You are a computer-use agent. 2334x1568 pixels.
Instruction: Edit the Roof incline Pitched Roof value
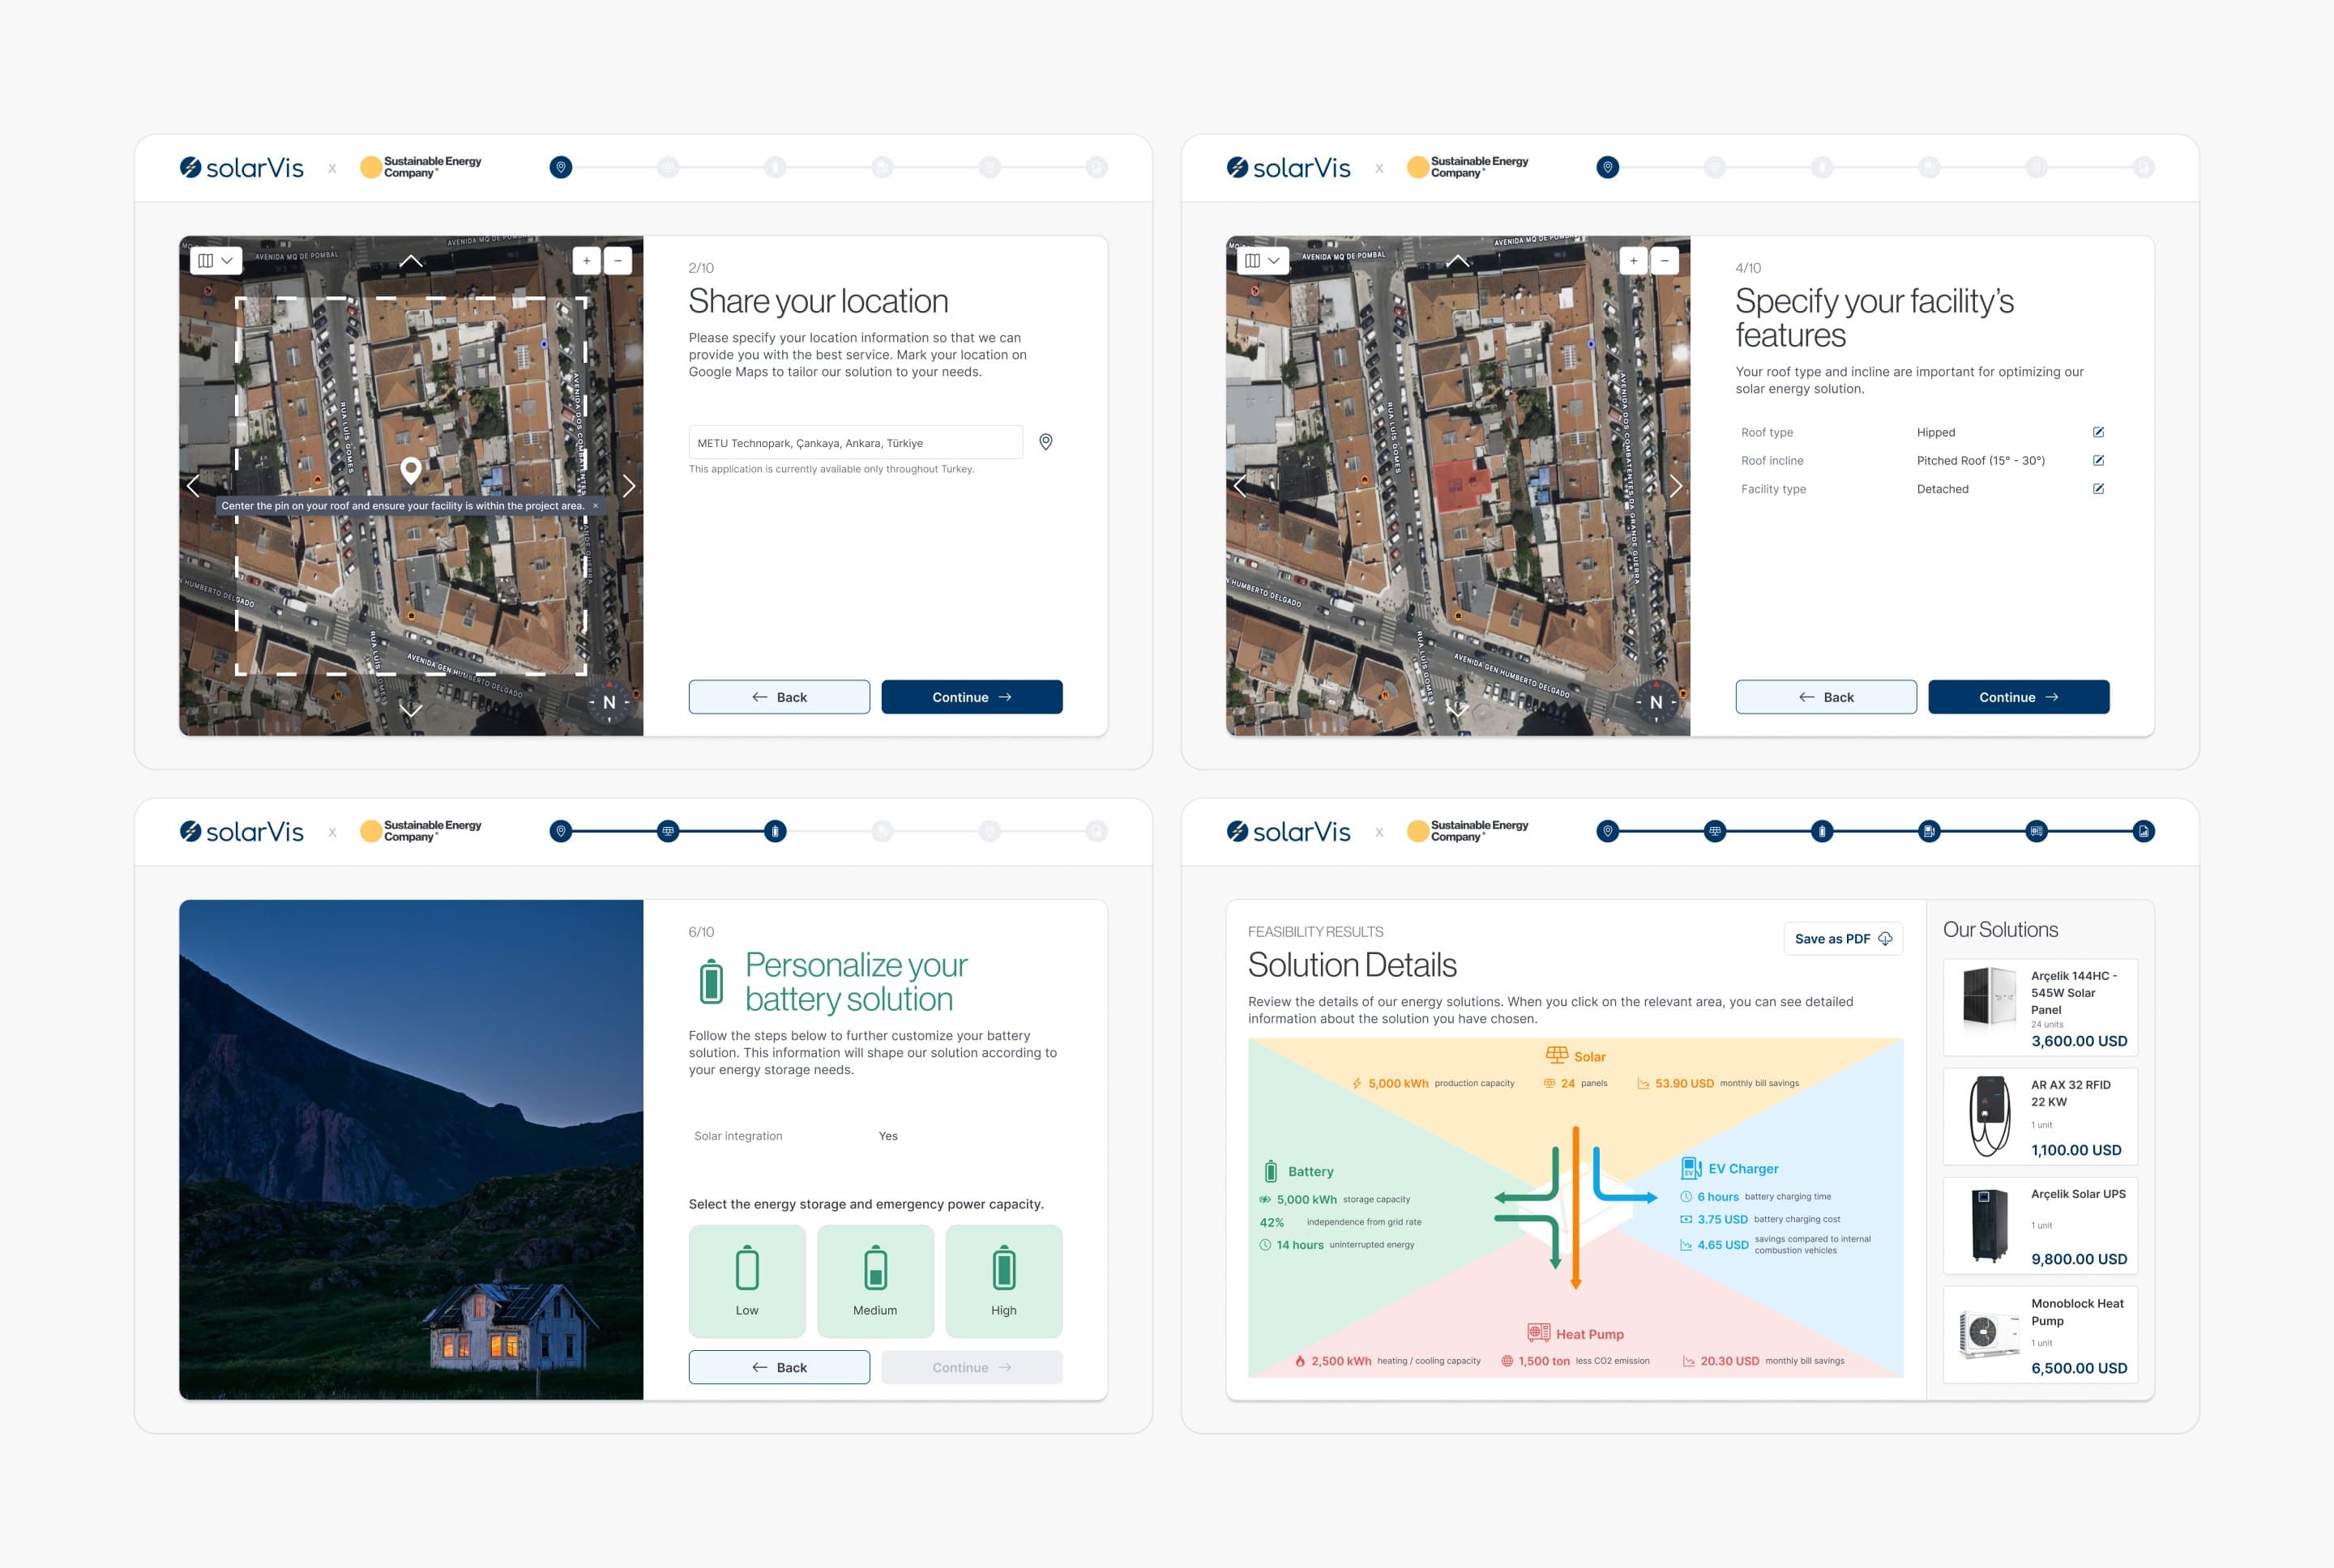click(x=2098, y=460)
